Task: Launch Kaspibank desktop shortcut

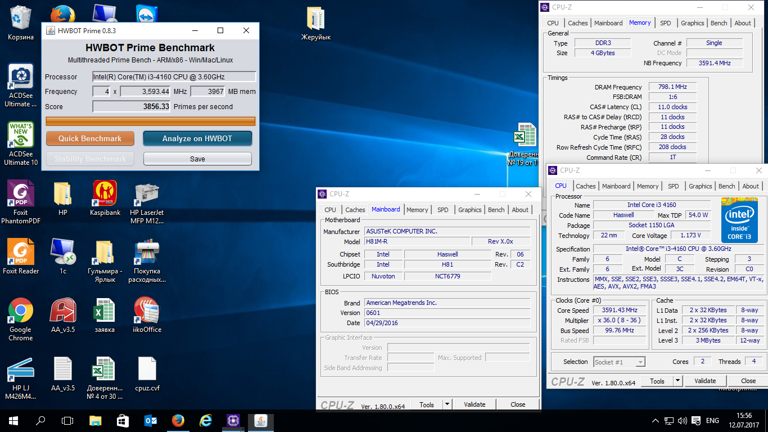Action: tap(105, 198)
